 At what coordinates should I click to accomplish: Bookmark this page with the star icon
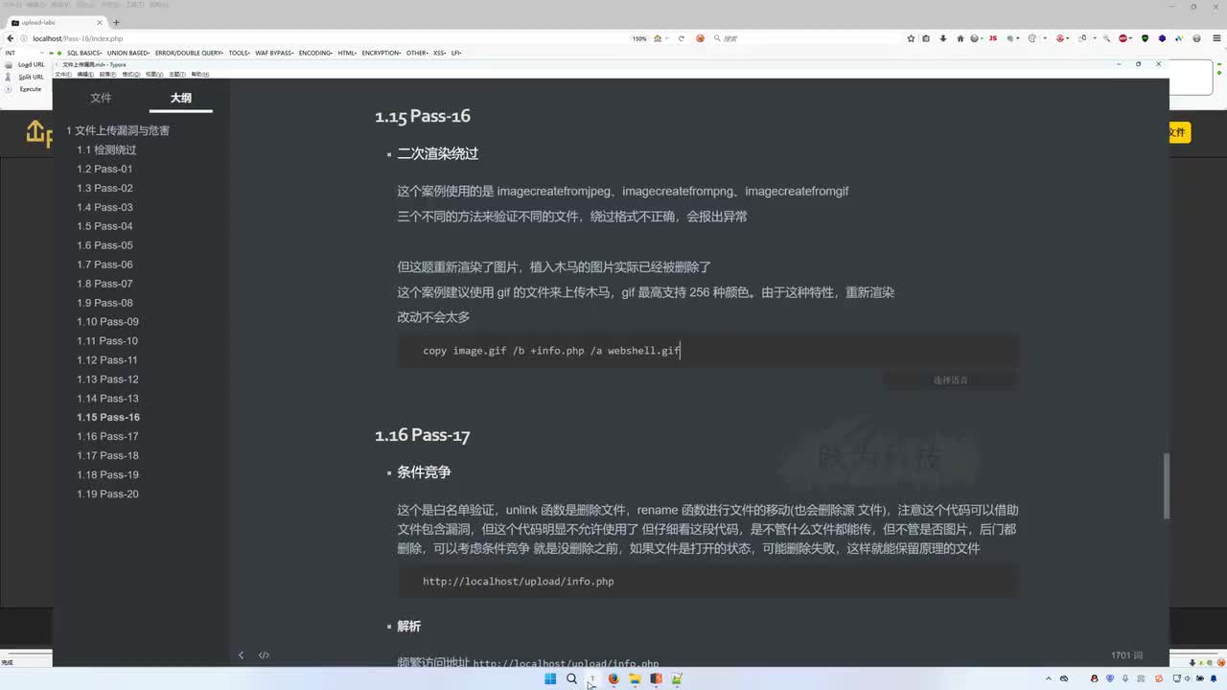click(x=911, y=38)
